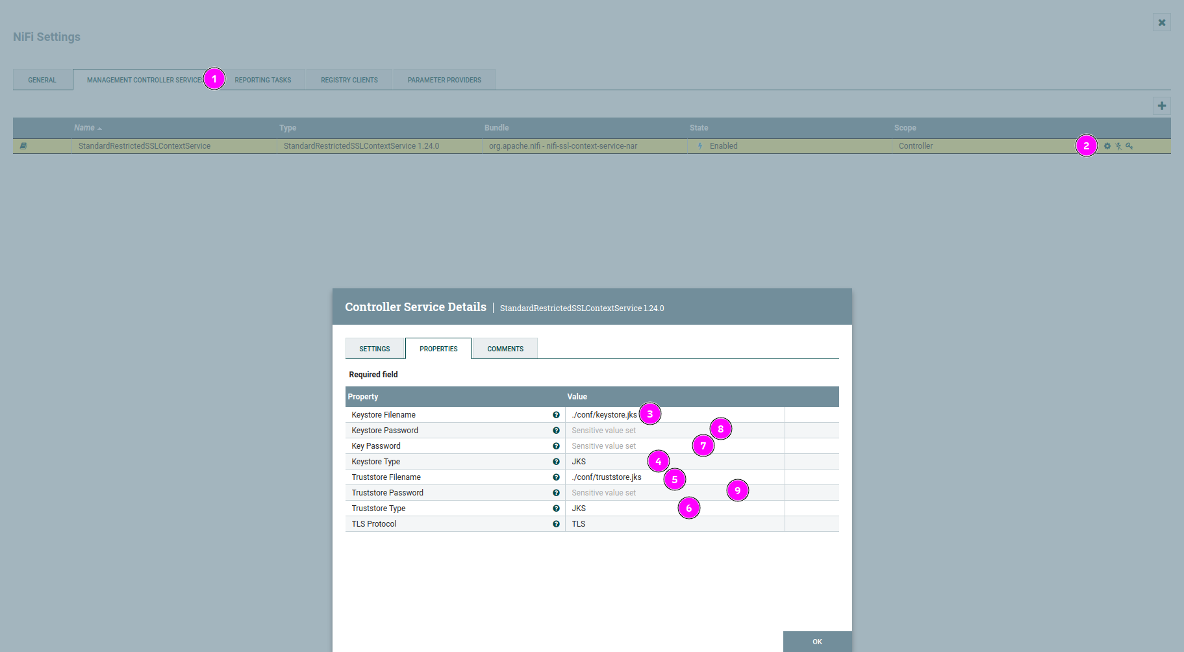The image size is (1184, 652).
Task: Open access policies key icon in service row
Action: 1129,146
